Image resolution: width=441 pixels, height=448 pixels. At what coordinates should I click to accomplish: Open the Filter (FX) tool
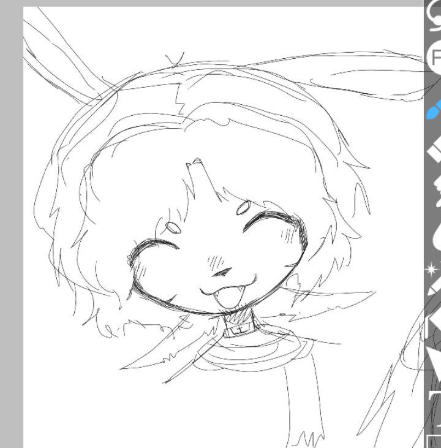[x=434, y=57]
